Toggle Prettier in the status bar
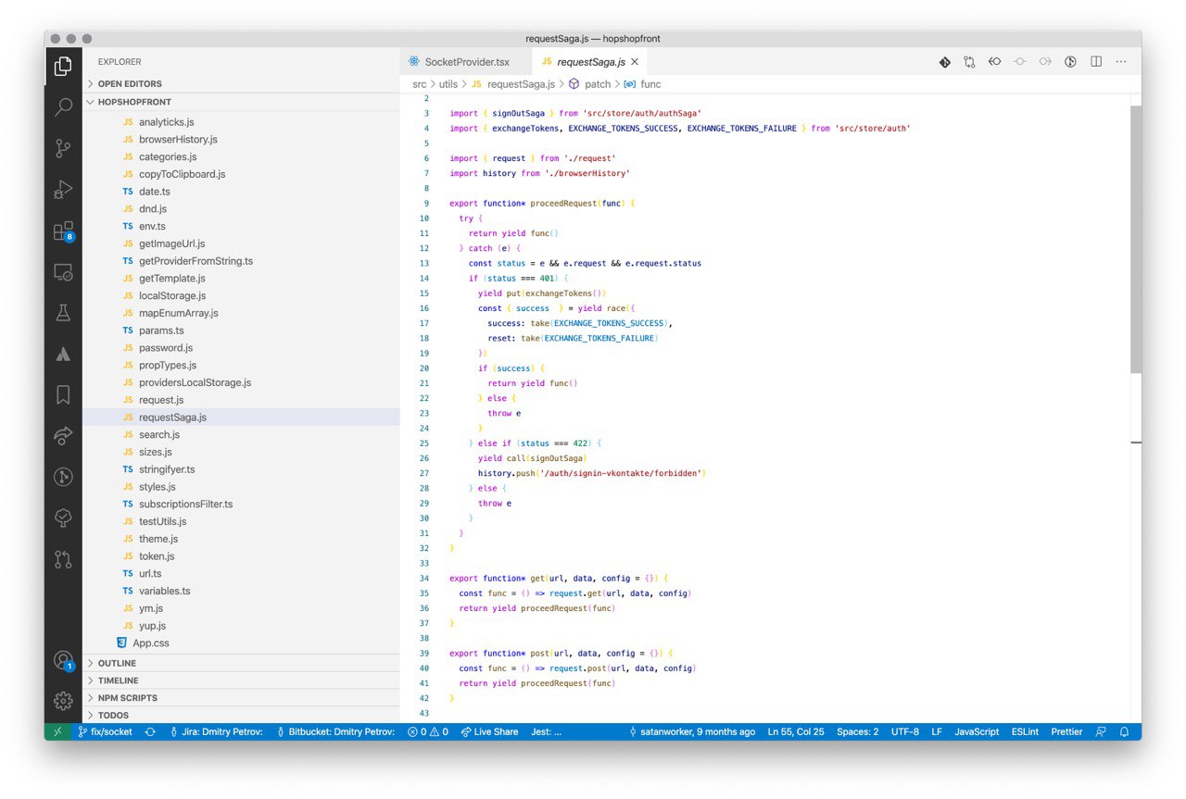The height and width of the screenshot is (799, 1186). point(1066,731)
